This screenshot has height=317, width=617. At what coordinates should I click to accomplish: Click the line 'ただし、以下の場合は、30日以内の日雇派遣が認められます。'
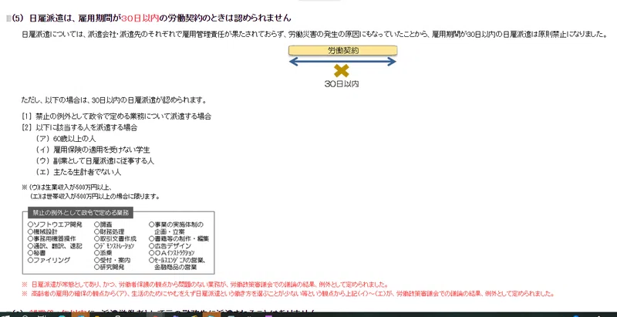click(x=114, y=100)
